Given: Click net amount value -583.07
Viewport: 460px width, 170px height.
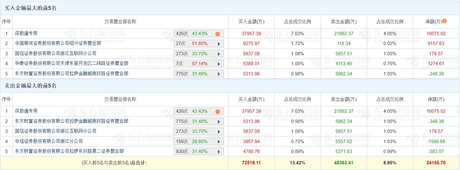Looking at the screenshot, I should (x=436, y=151).
